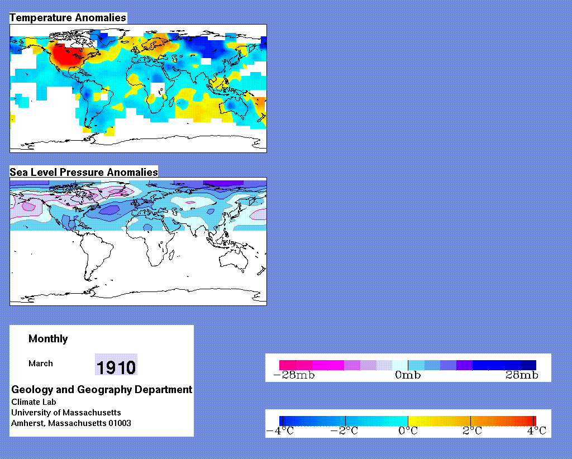Click the 28mb label on pressure scale

[522, 375]
